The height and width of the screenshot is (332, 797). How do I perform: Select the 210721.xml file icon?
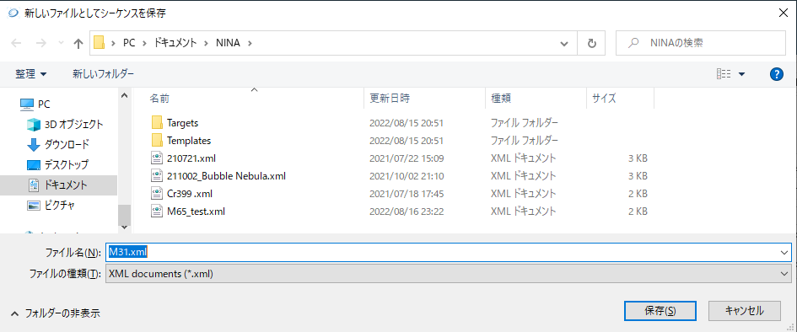pyautogui.click(x=157, y=158)
